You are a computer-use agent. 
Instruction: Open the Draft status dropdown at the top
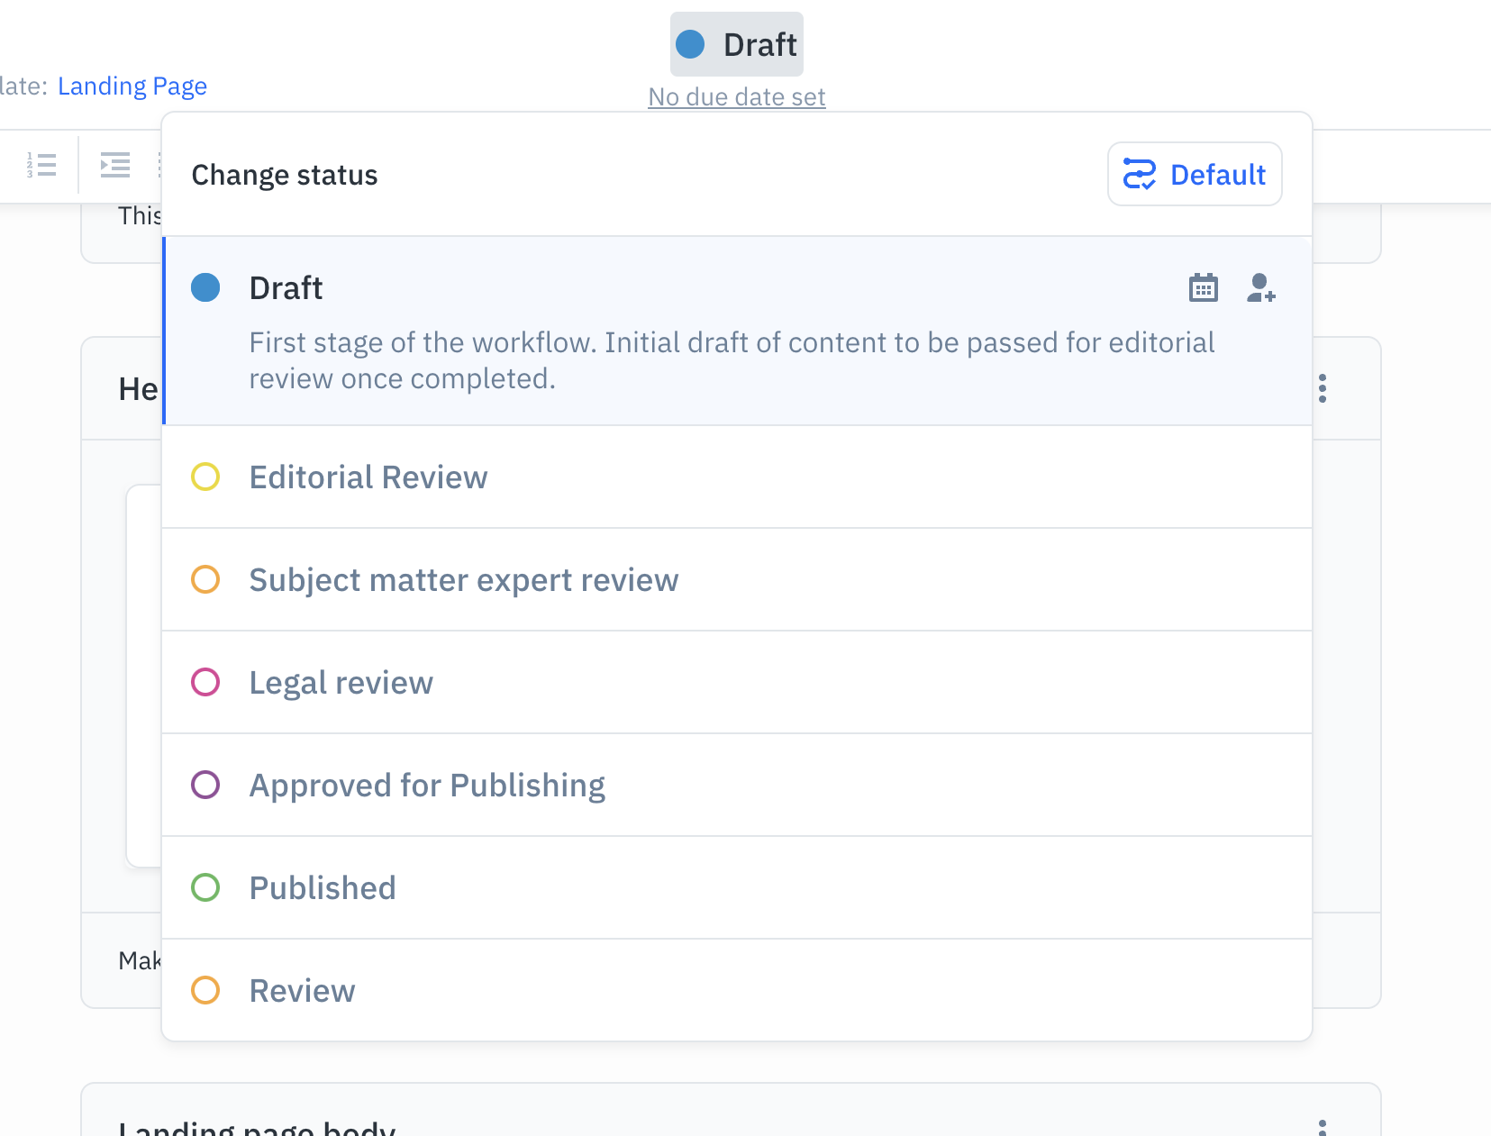pos(736,42)
